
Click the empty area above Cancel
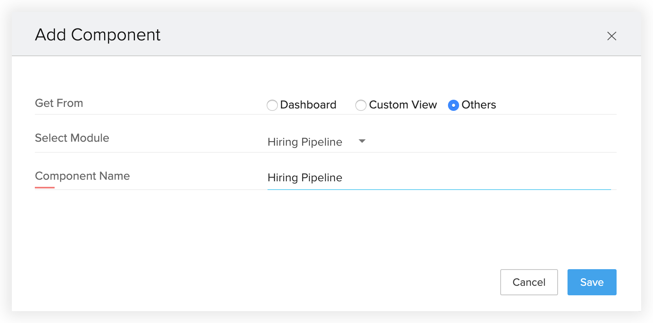pyautogui.click(x=529, y=237)
